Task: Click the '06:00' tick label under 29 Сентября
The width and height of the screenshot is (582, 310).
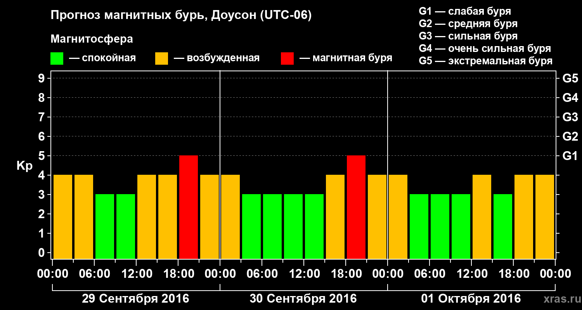Action: [95, 274]
